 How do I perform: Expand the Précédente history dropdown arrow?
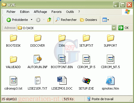31,20
